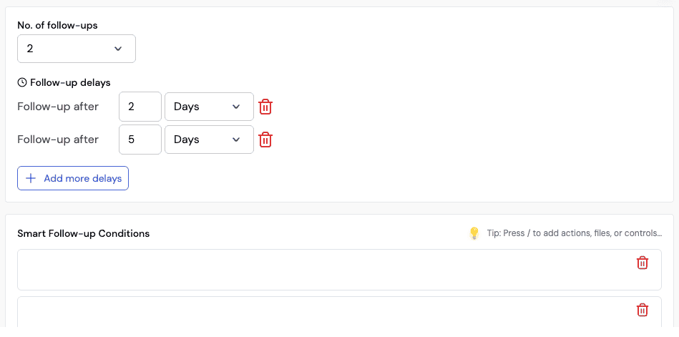
Task: Click the No. of follow-ups label
Action: [57, 25]
